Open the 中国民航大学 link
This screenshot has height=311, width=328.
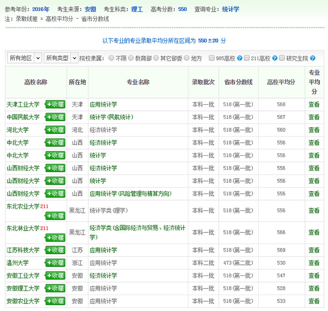[23, 117]
